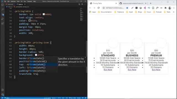The width and height of the screenshot is (177, 99).
Task: Open the Chrome extensions puzzle icon
Action: [165, 8]
